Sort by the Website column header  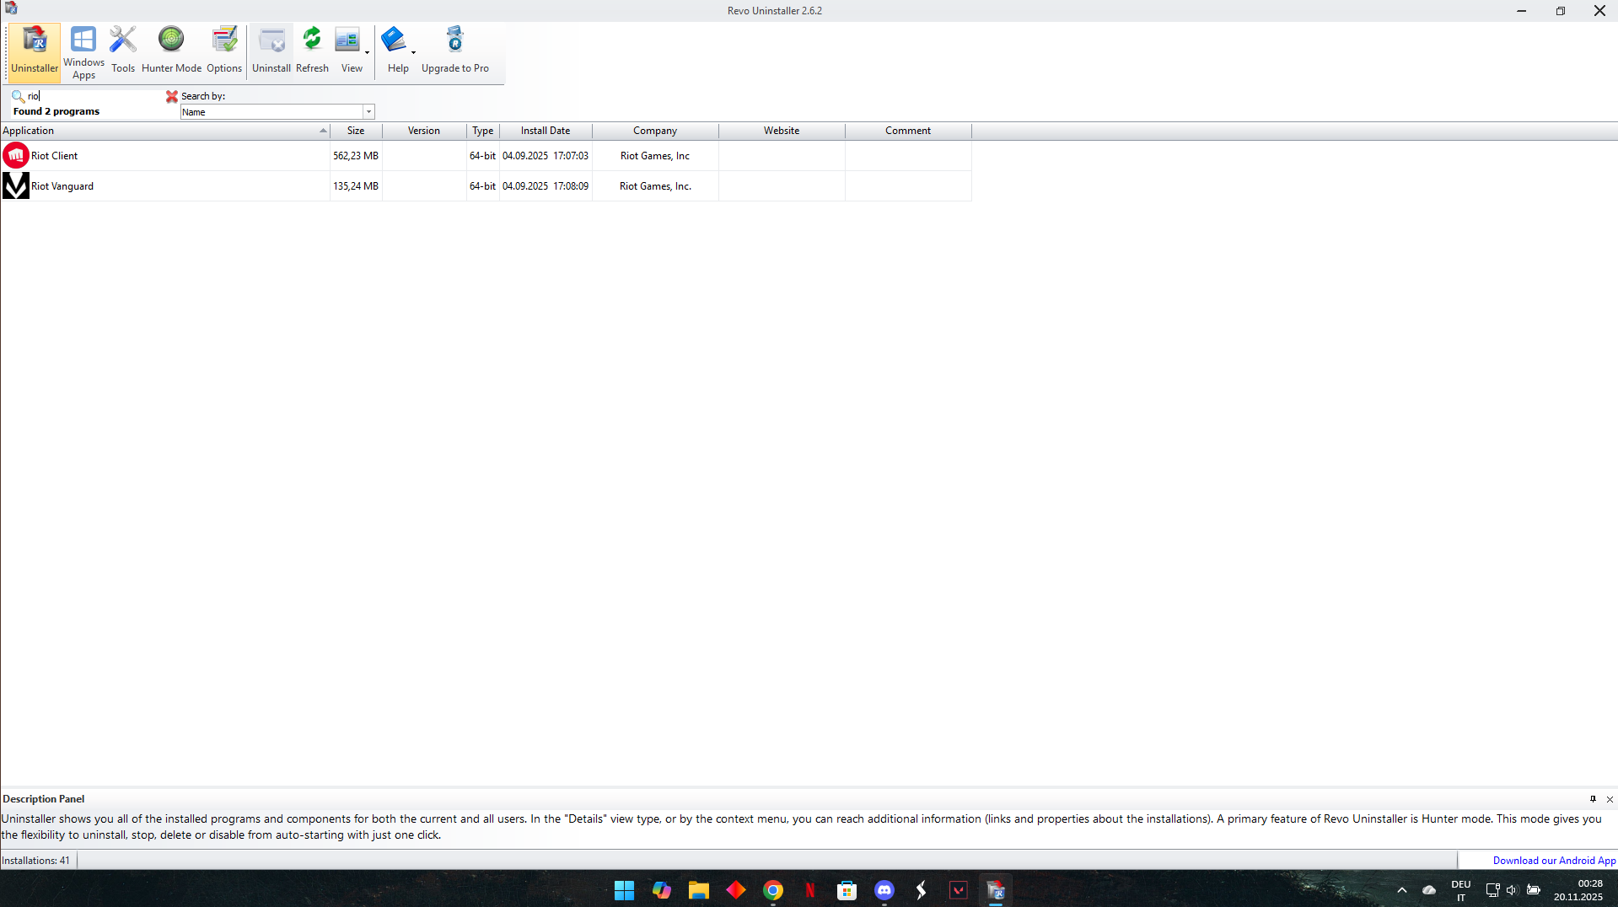pos(782,131)
